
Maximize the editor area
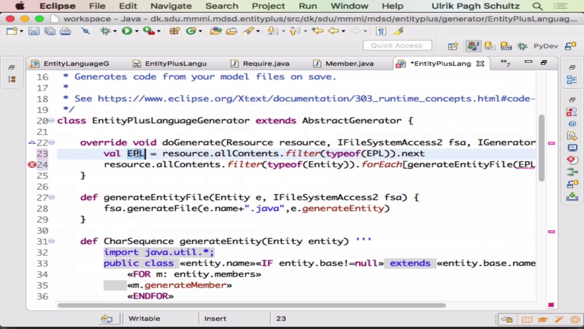[544, 63]
